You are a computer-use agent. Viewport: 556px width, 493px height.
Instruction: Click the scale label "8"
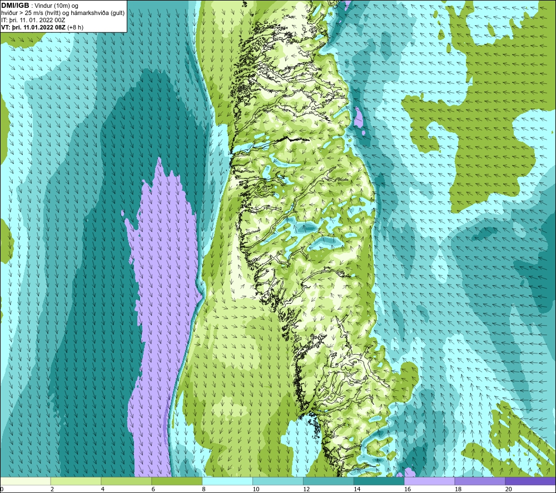(203, 489)
